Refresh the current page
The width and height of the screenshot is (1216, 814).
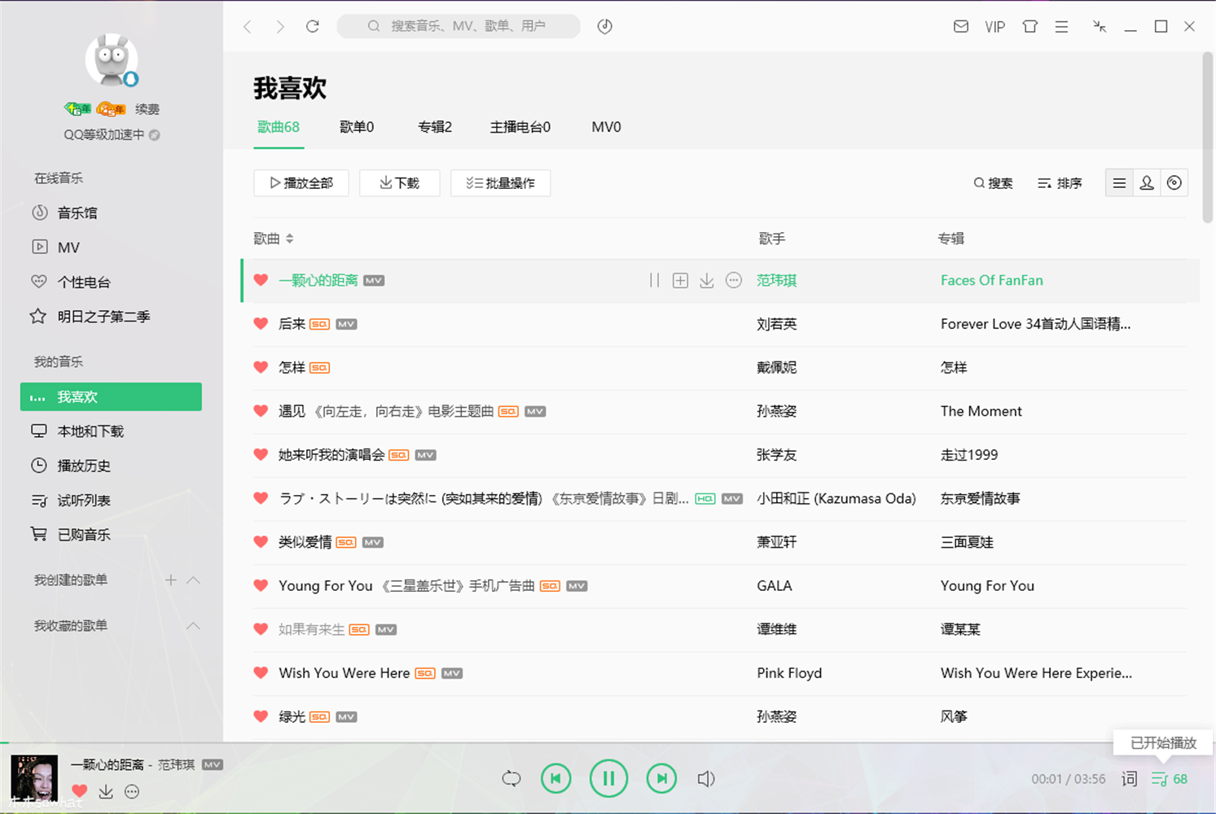[313, 26]
